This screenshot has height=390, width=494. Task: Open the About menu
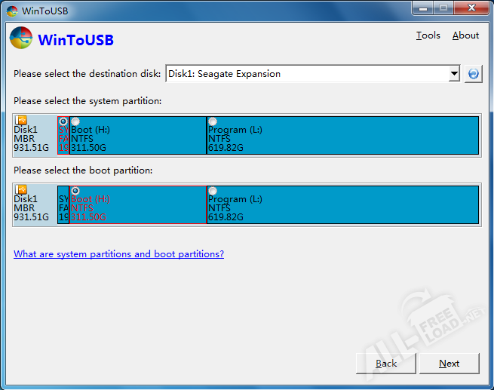coord(465,35)
